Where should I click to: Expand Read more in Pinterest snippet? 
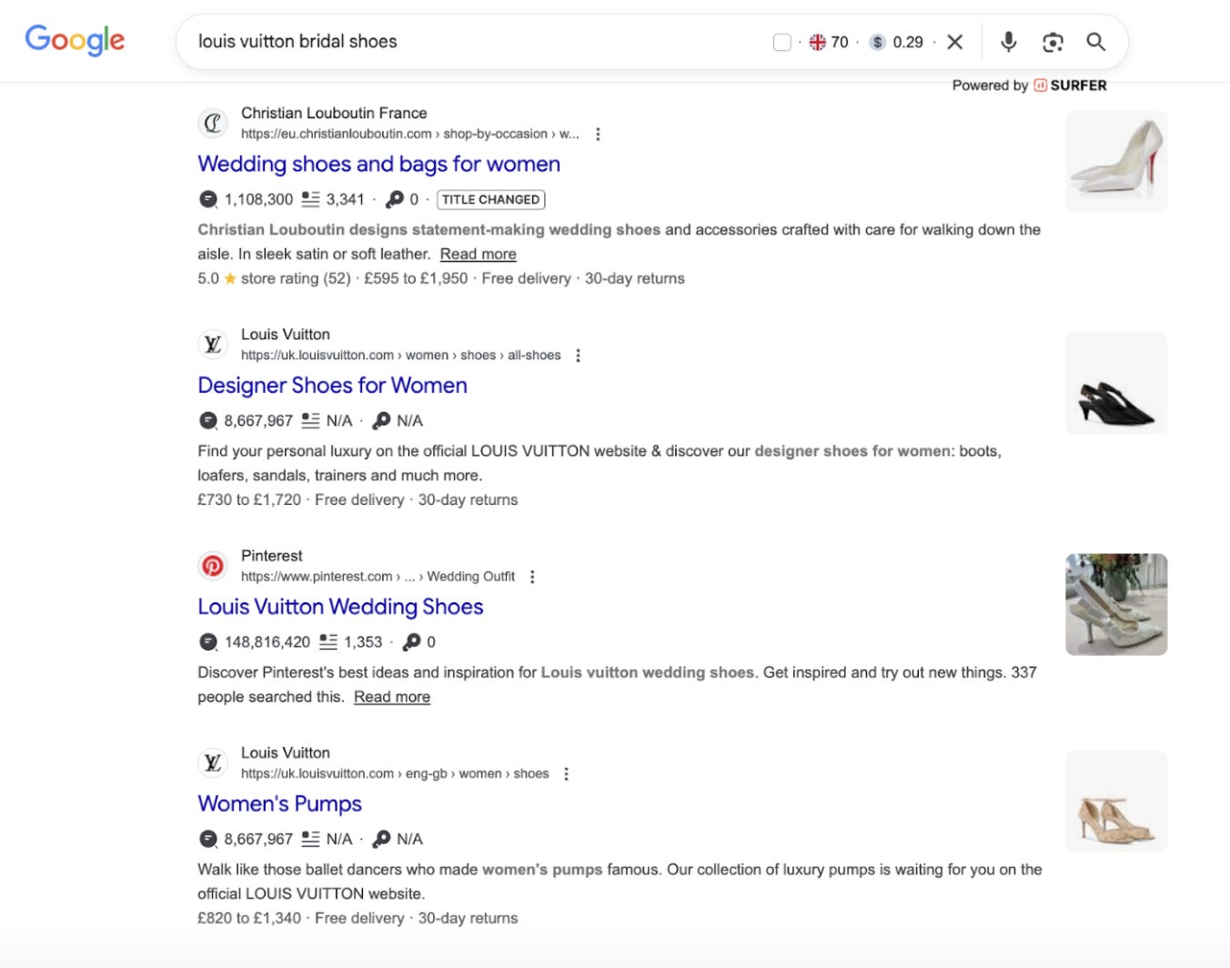(x=392, y=697)
